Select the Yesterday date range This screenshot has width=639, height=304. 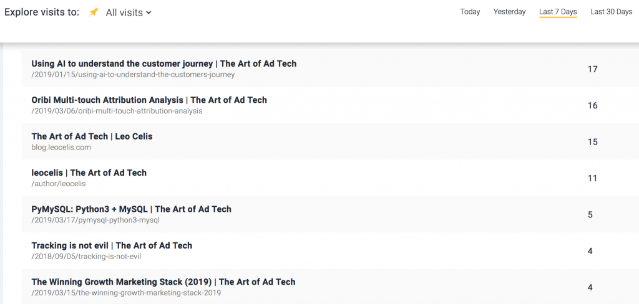(x=509, y=12)
